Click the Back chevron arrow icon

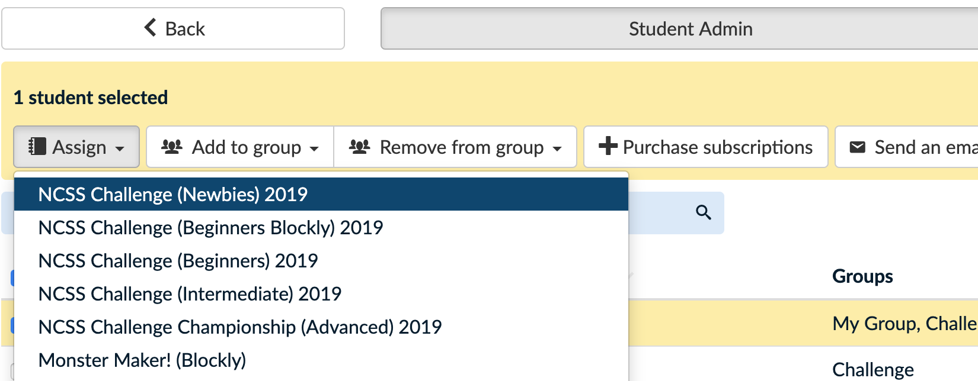pyautogui.click(x=151, y=27)
